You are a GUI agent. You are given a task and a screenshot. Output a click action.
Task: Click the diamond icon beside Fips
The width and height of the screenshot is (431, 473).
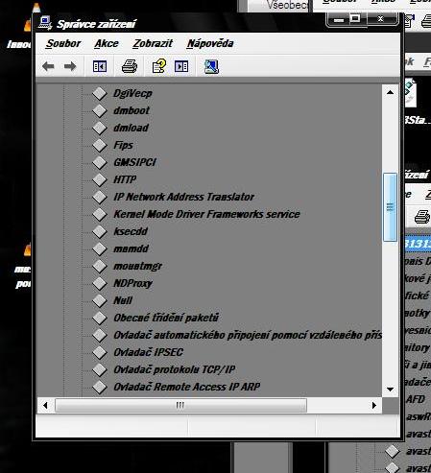tap(100, 145)
